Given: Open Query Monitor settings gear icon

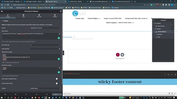Looking at the screenshot, I should [x=169, y=94].
